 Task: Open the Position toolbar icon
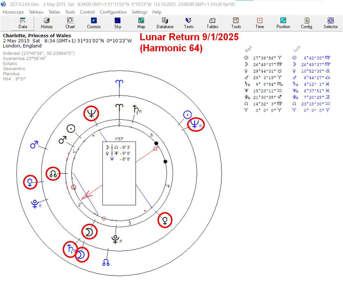(x=283, y=23)
